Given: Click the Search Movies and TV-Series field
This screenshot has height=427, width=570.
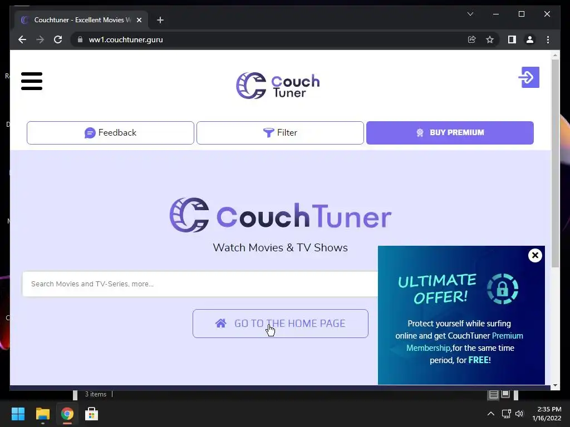Looking at the screenshot, I should 200,284.
